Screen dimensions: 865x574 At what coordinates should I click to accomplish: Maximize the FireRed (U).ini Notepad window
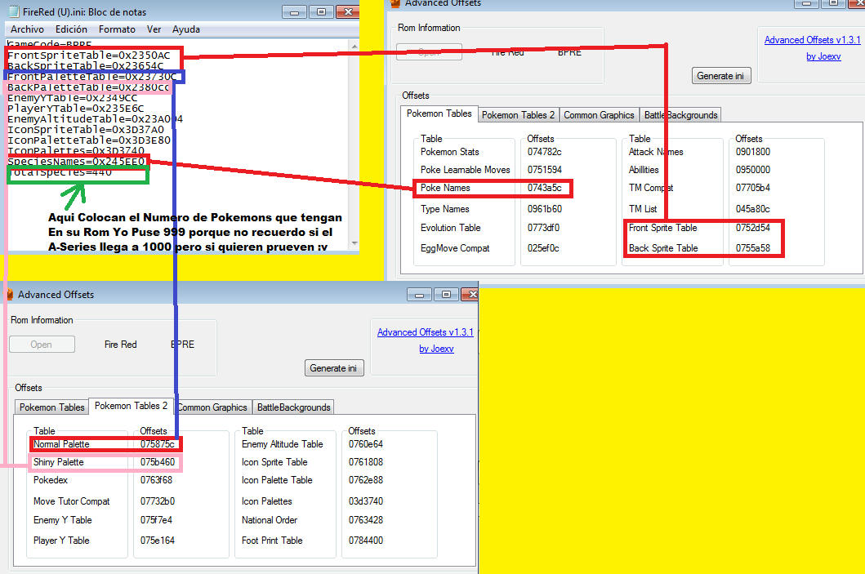click(321, 11)
